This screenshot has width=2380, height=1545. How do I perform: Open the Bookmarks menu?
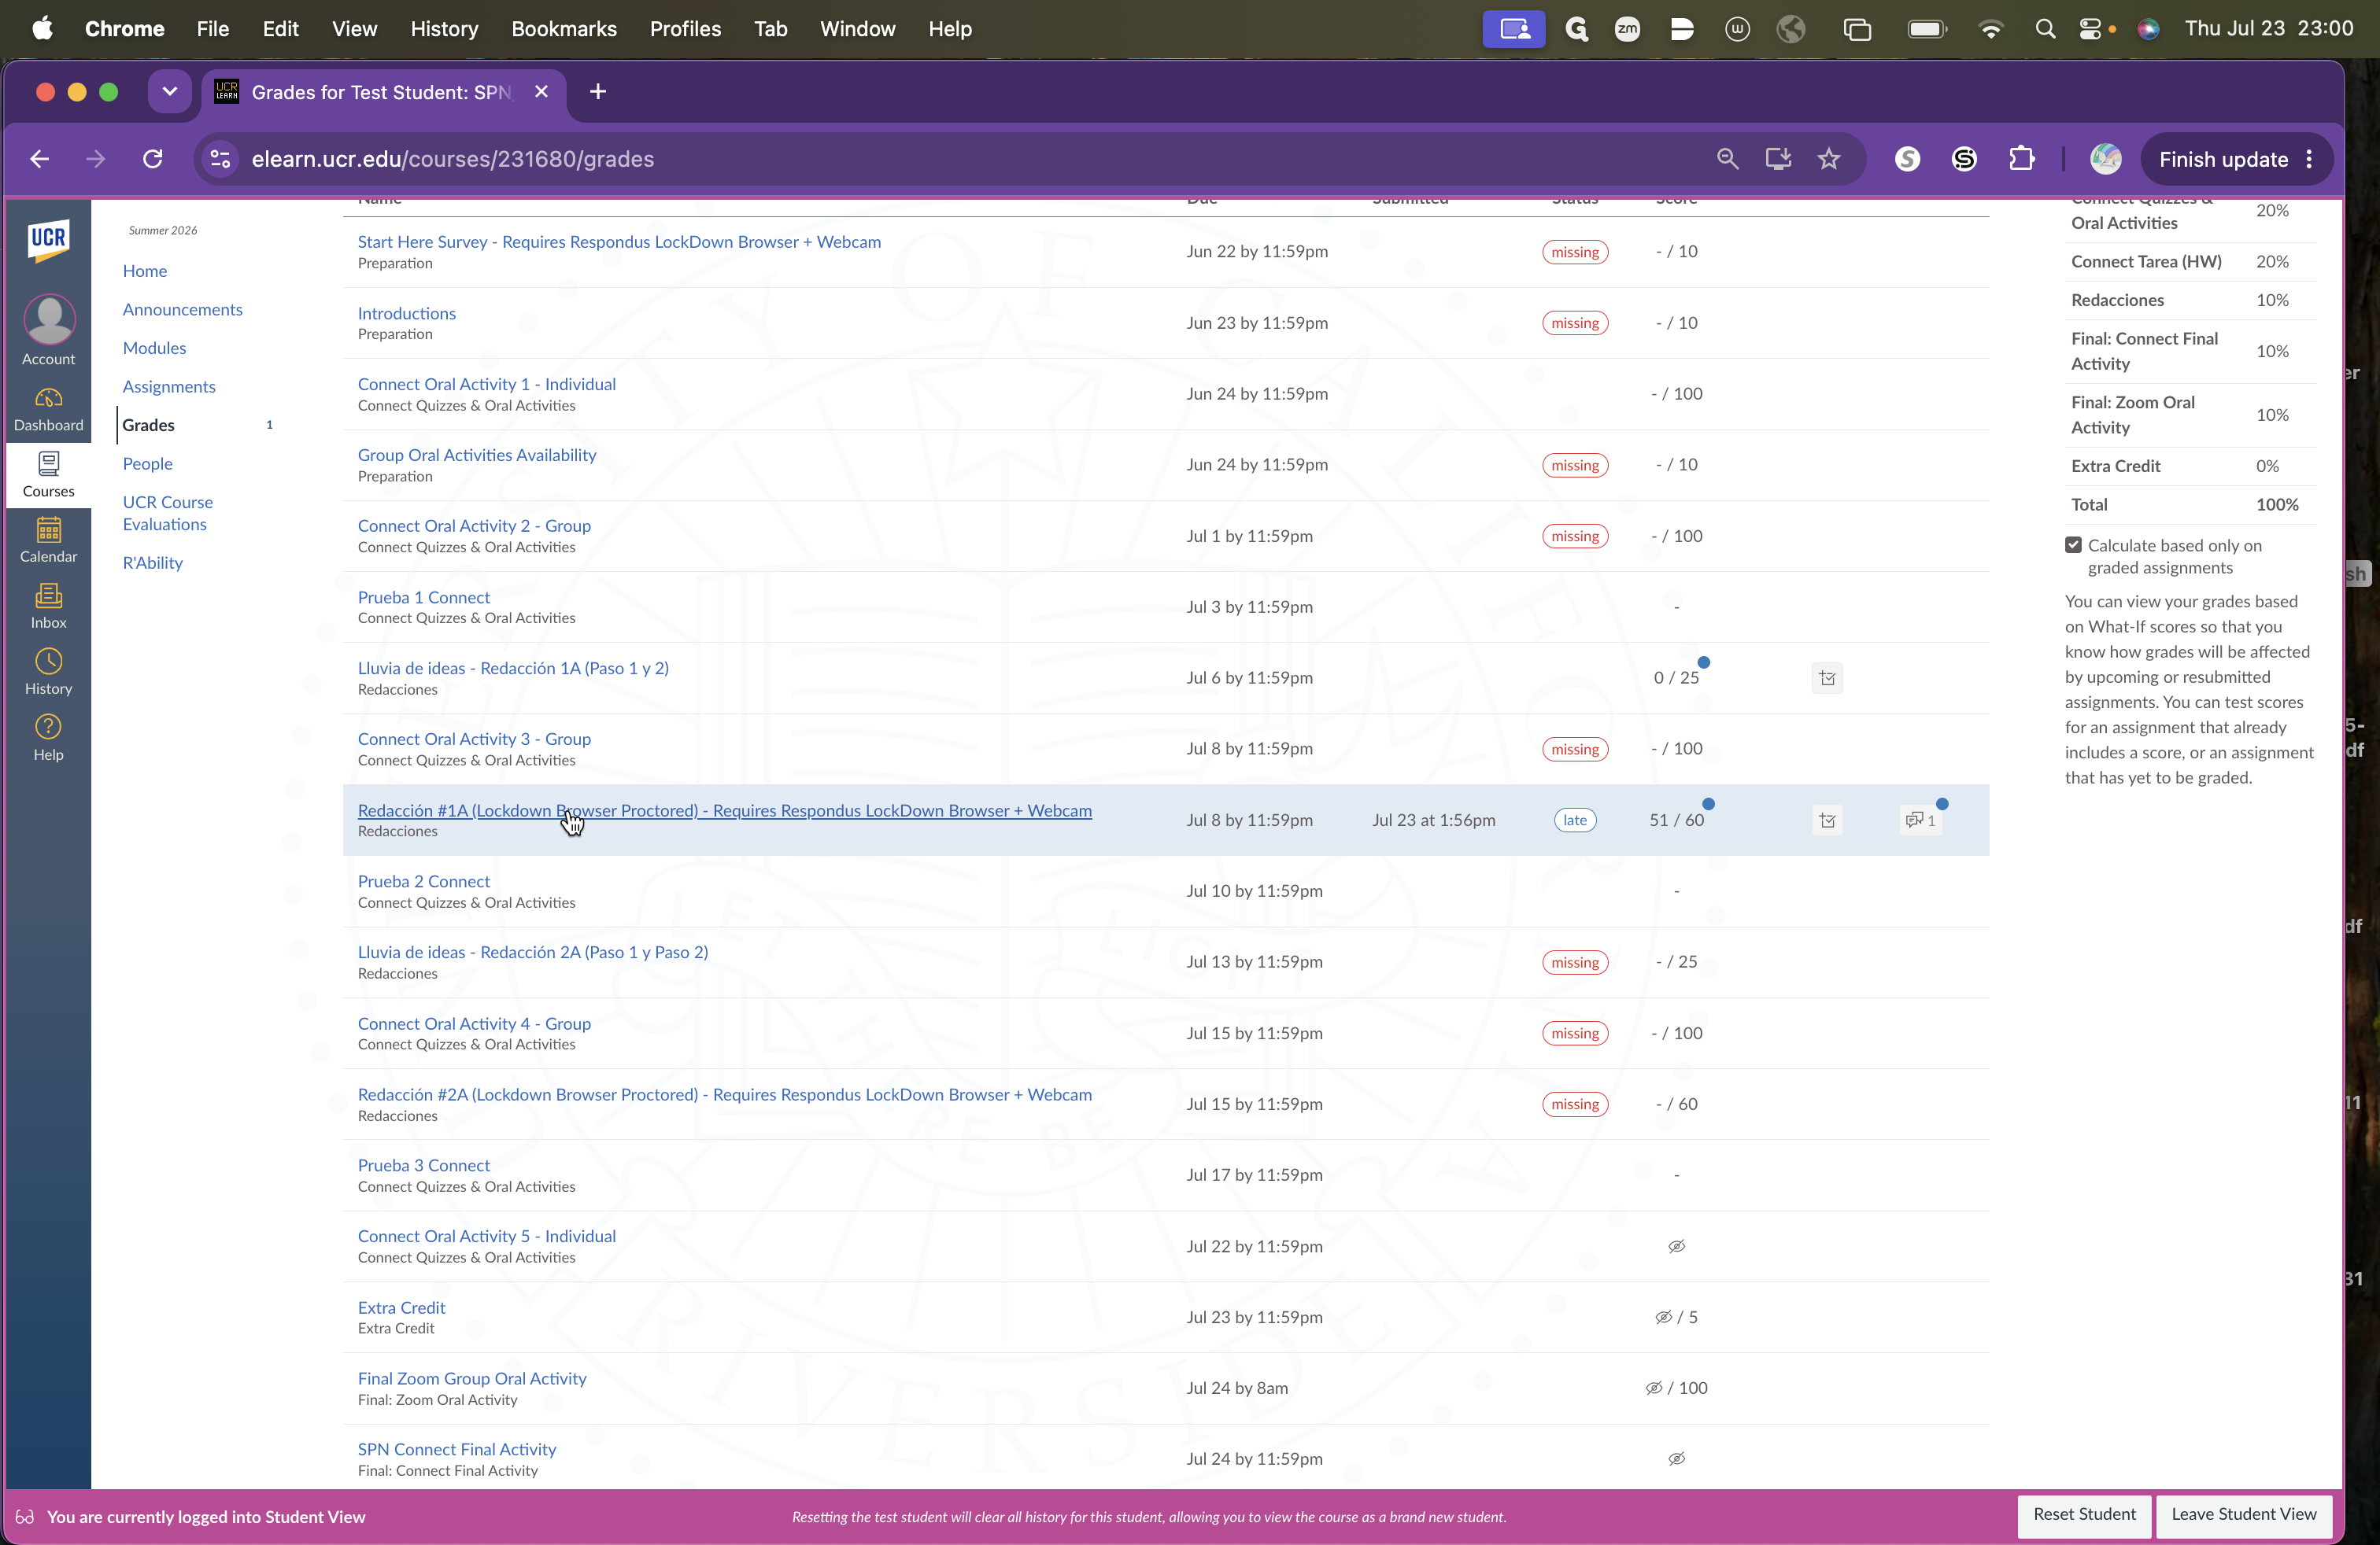(564, 29)
